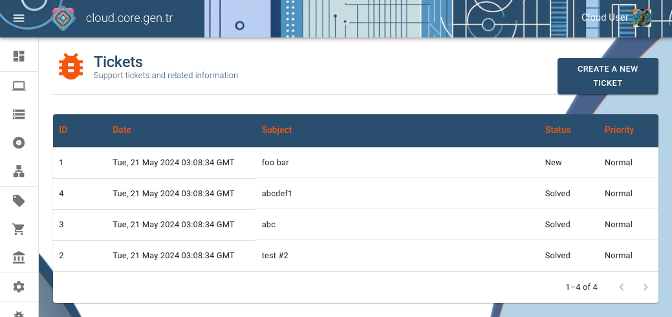Image resolution: width=672 pixels, height=317 pixels.
Task: Open the dashboard sidebar icon
Action: [x=19, y=56]
